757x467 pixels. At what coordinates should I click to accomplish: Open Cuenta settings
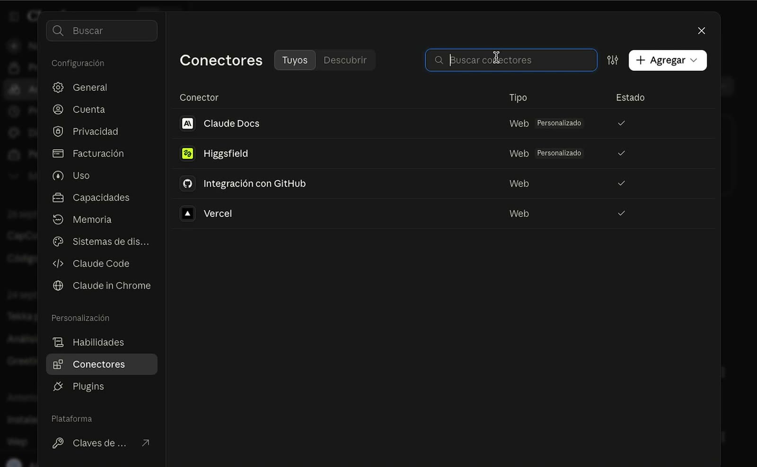(102, 110)
